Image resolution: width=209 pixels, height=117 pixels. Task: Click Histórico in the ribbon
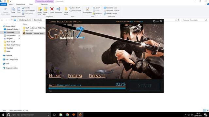(97, 14)
